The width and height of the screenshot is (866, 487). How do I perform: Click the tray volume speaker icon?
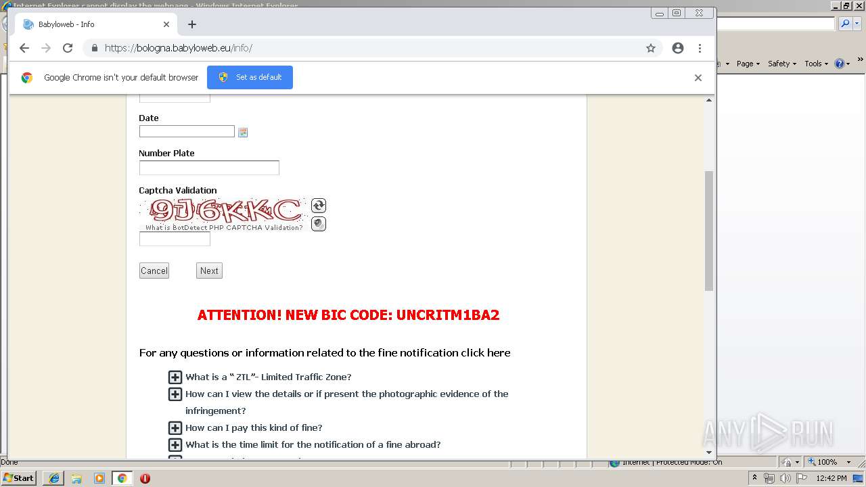point(785,478)
